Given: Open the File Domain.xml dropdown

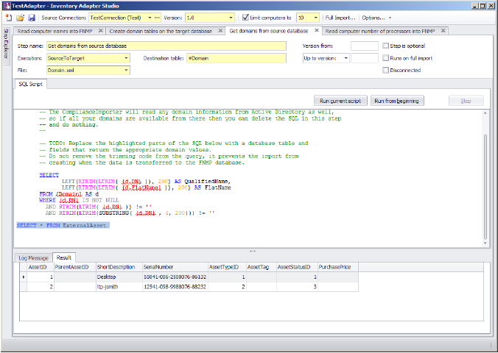Looking at the screenshot, I should pos(127,71).
